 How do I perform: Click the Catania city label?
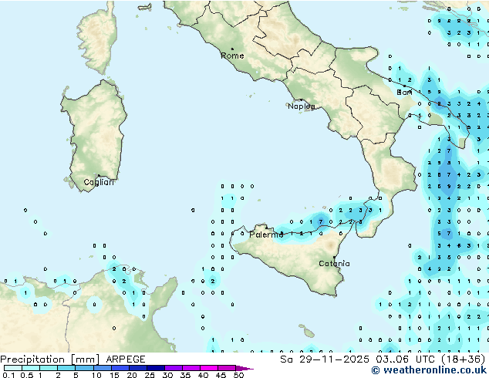point(334,264)
